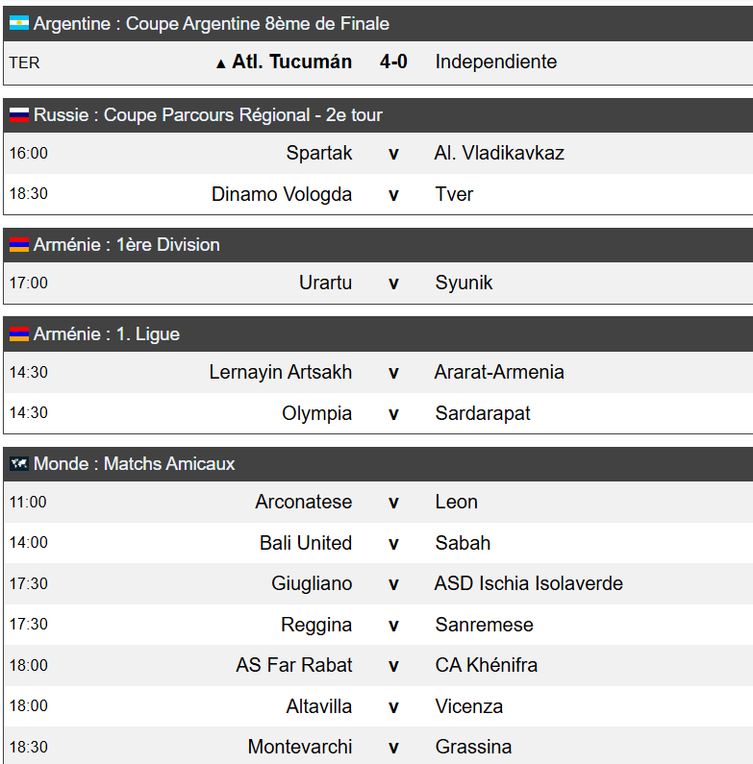Click the Dinamo Vologda team name
This screenshot has height=764, width=753.
tap(282, 194)
